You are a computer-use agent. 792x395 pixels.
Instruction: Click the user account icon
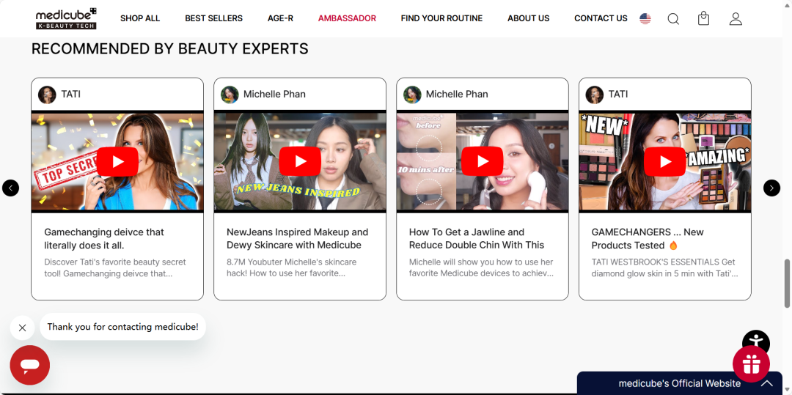tap(736, 19)
